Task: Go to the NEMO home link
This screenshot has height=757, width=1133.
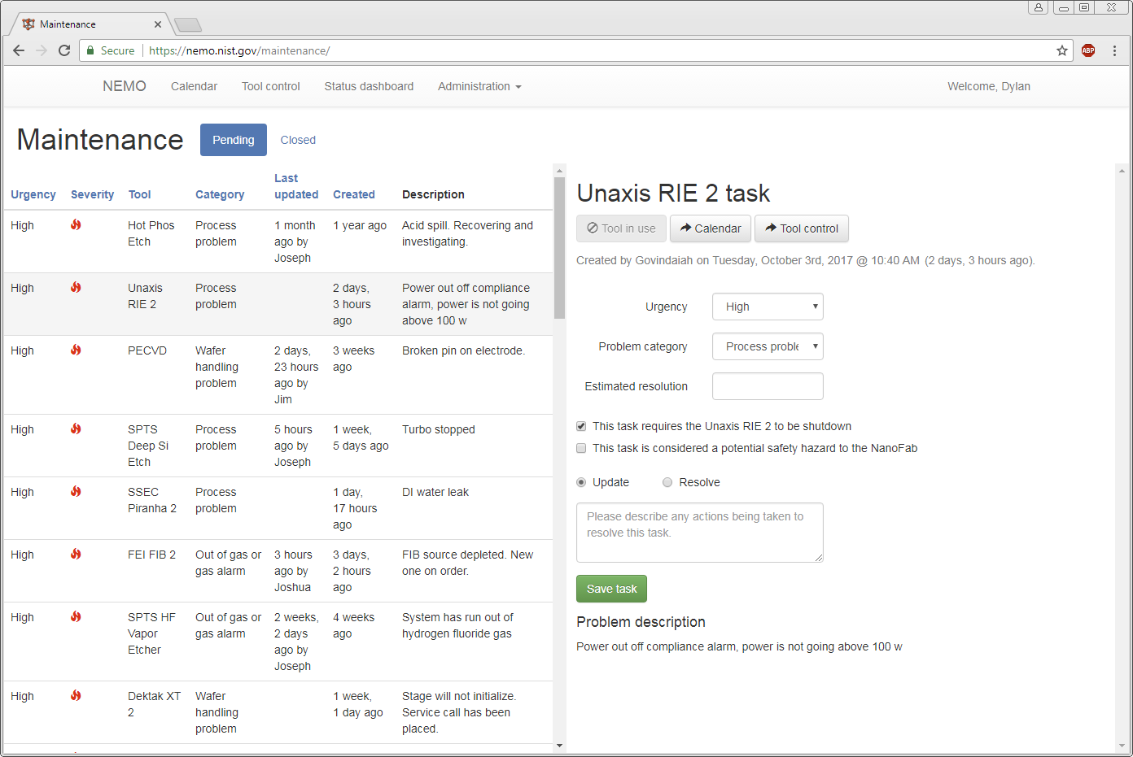Action: (x=125, y=86)
